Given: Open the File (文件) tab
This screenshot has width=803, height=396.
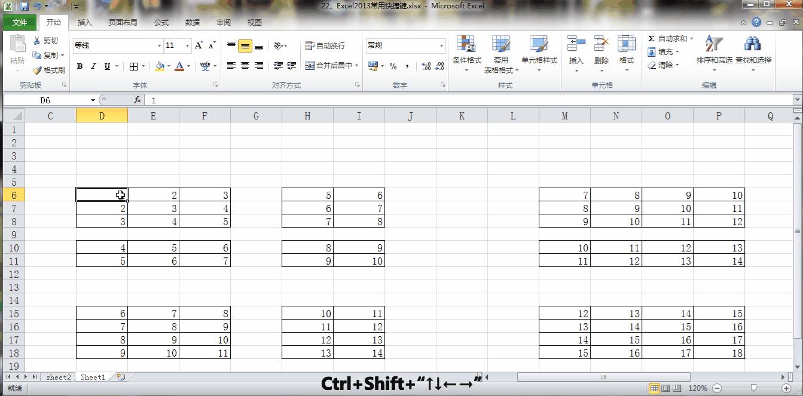Looking at the screenshot, I should click(x=20, y=22).
